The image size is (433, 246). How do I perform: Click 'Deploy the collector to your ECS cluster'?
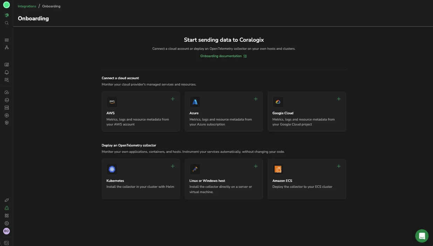302,187
